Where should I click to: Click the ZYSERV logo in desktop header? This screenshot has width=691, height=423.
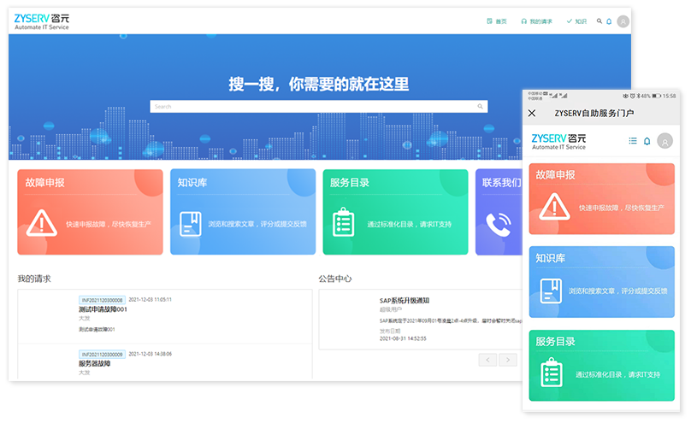point(41,21)
